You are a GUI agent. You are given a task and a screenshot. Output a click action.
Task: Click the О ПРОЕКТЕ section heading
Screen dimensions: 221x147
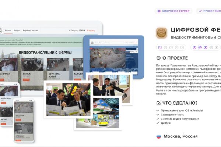point(175,58)
